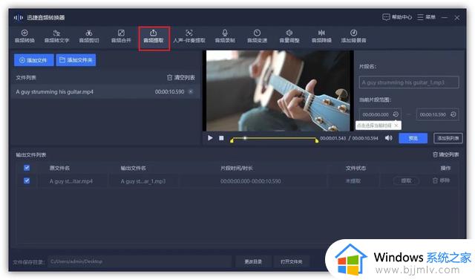Image resolution: width=475 pixels, height=280 pixels.
Task: Click output file name 'A guy st...ar_1.mp3'
Action: click(143, 181)
